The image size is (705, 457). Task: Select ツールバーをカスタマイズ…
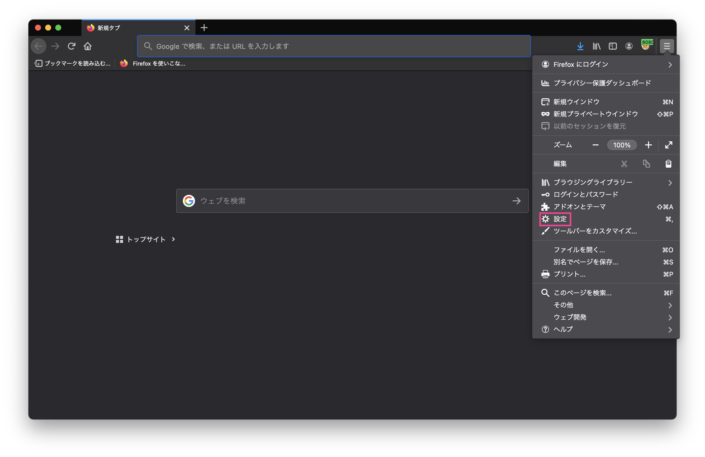pos(606,231)
